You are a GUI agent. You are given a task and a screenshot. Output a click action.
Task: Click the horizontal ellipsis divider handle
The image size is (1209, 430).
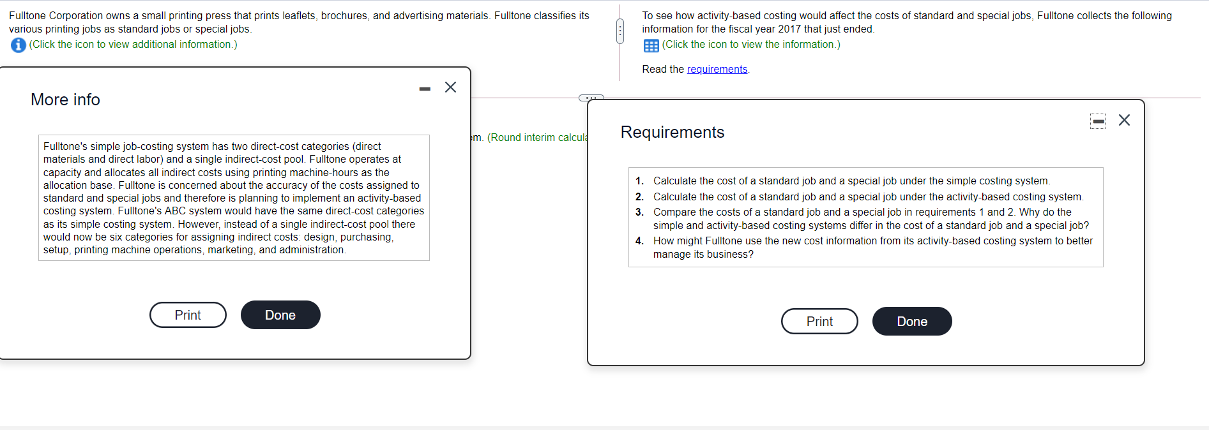(591, 98)
